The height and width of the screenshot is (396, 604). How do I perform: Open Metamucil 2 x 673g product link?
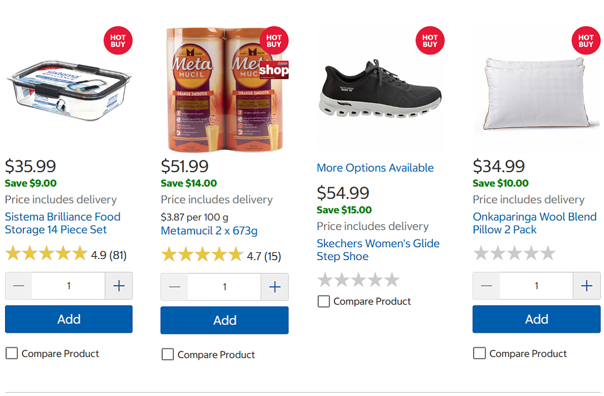tap(209, 231)
